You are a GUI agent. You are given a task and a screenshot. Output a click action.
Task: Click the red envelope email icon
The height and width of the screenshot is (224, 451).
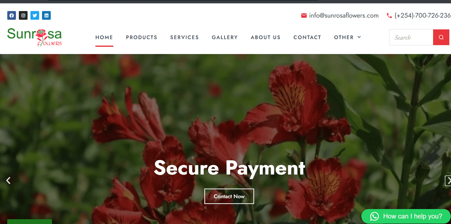click(304, 15)
